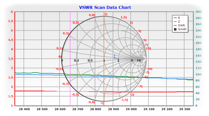Click the Smith chart 0,3j label
The width and height of the screenshot is (209, 116).
coord(66,33)
